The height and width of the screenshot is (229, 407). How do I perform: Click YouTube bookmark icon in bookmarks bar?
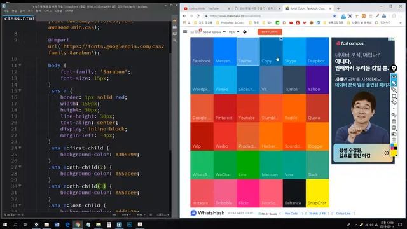[291, 23]
